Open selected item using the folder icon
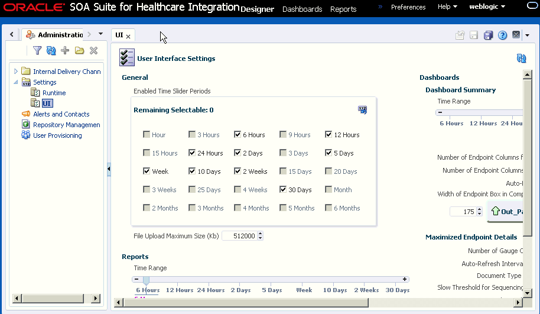This screenshot has width=540, height=314. coord(80,51)
